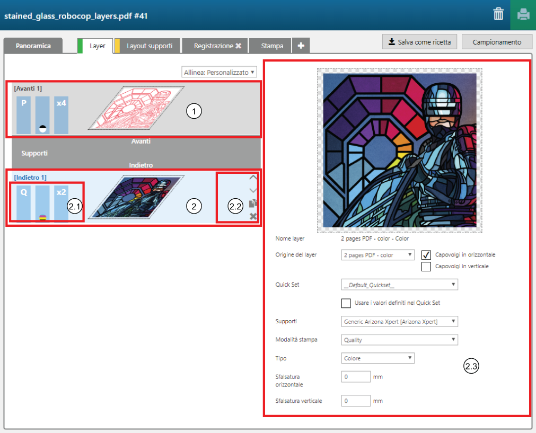Open the Modalità stampa dropdown

click(399, 340)
